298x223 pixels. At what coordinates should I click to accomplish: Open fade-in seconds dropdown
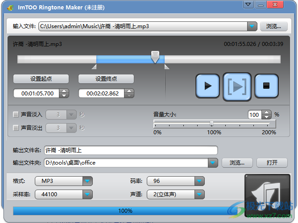[x=71, y=115]
